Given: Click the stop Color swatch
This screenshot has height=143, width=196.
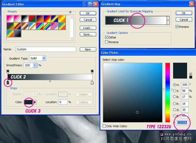Looking at the screenshot, I should (x=28, y=102).
